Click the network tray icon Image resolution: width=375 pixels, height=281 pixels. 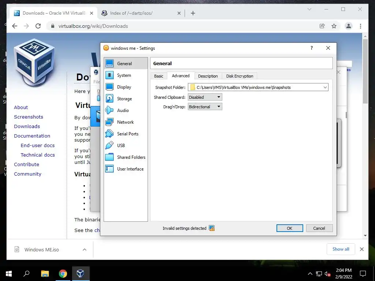tap(319, 274)
